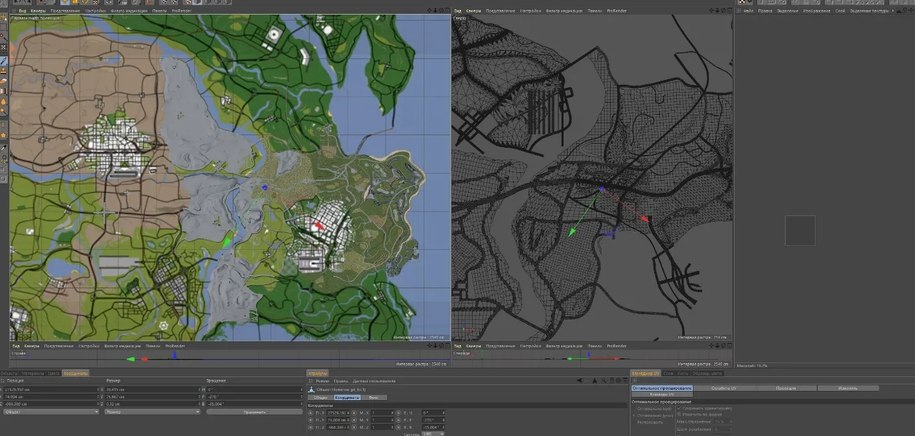Pick the Eyedropper tool in left toolbar
The height and width of the screenshot is (436, 915).
(4, 148)
